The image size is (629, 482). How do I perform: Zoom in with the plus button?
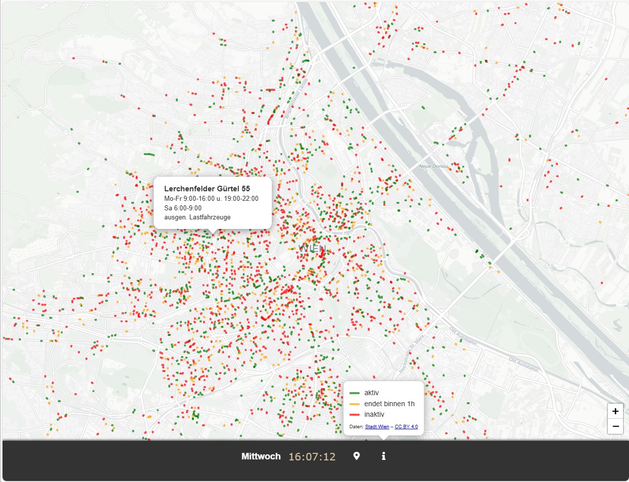coord(615,411)
